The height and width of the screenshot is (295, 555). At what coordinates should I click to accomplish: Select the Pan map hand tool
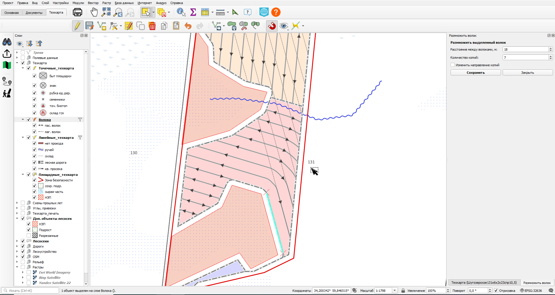pos(94,12)
